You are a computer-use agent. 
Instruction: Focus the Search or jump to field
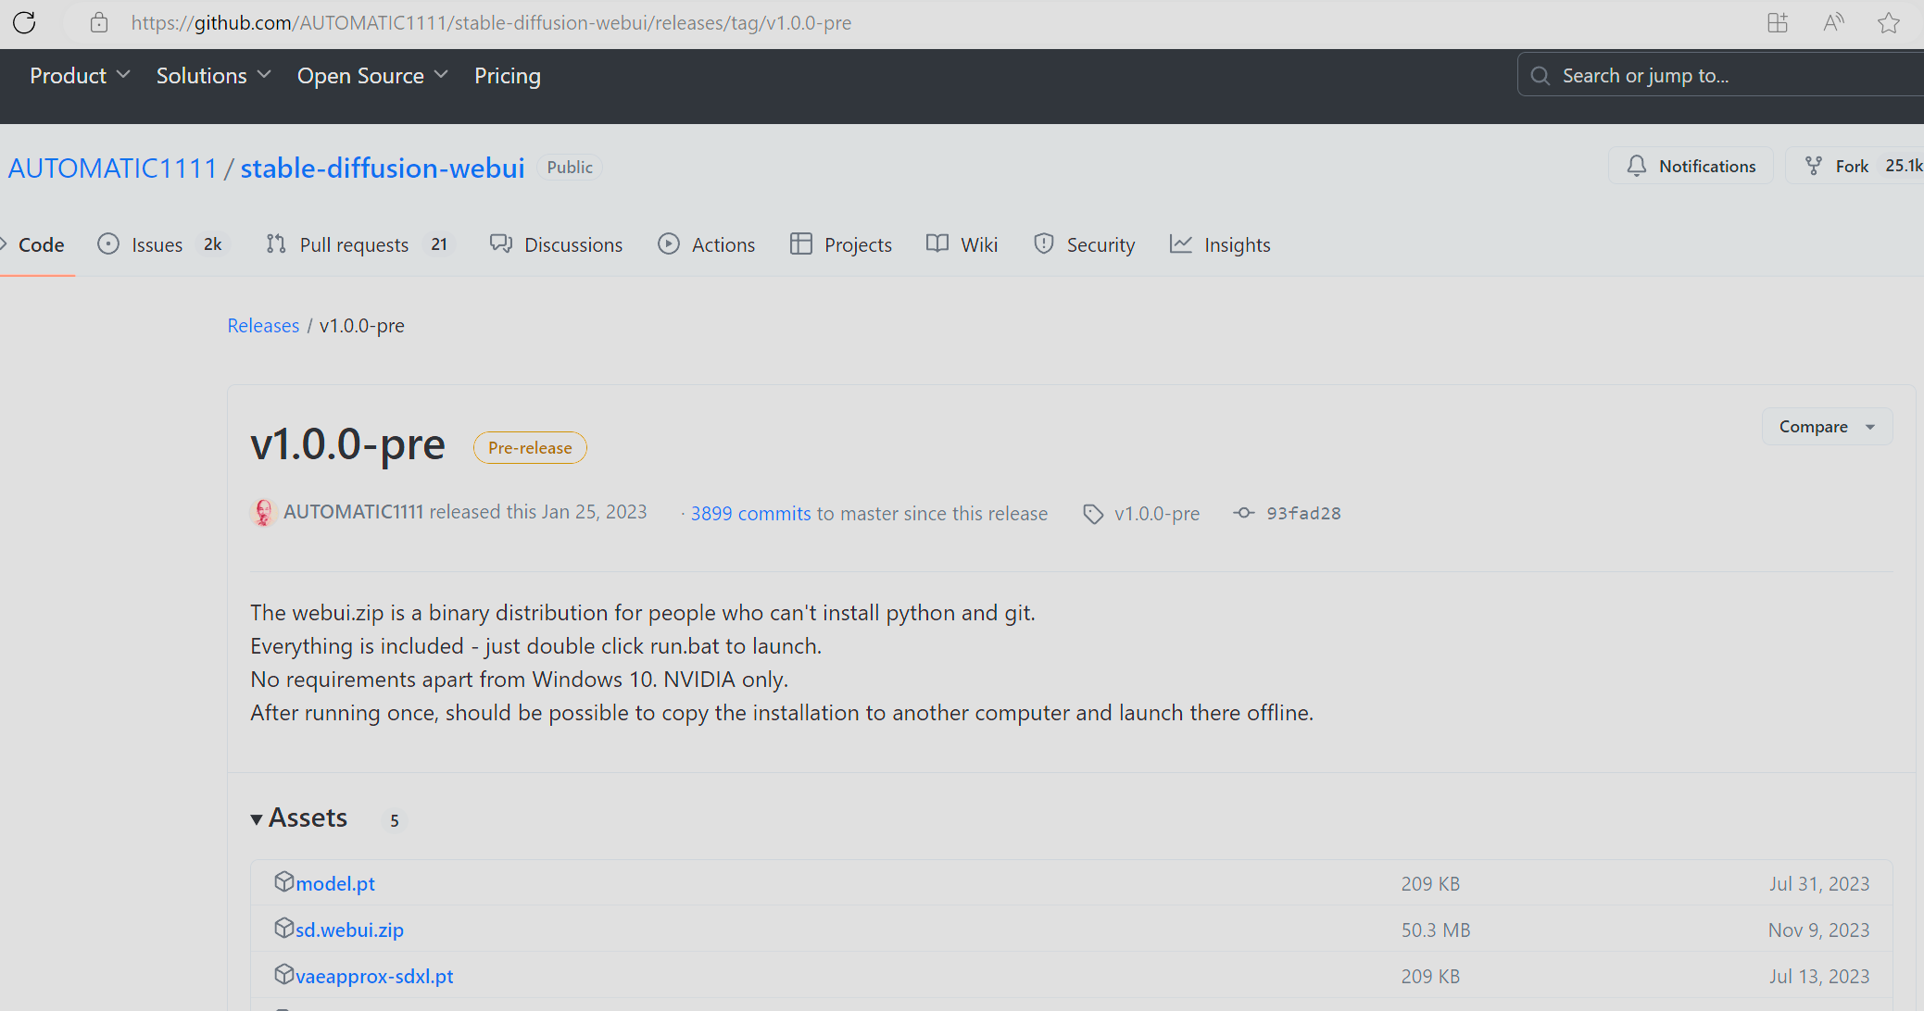[1720, 76]
